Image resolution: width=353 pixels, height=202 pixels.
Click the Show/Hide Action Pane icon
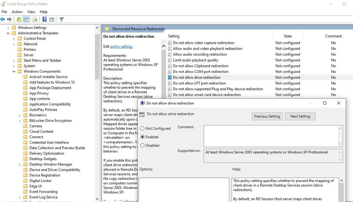click(52, 19)
